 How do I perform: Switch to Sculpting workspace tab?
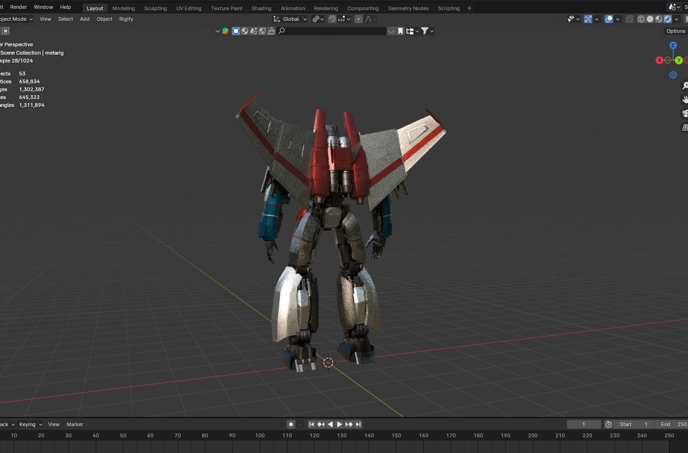click(155, 8)
